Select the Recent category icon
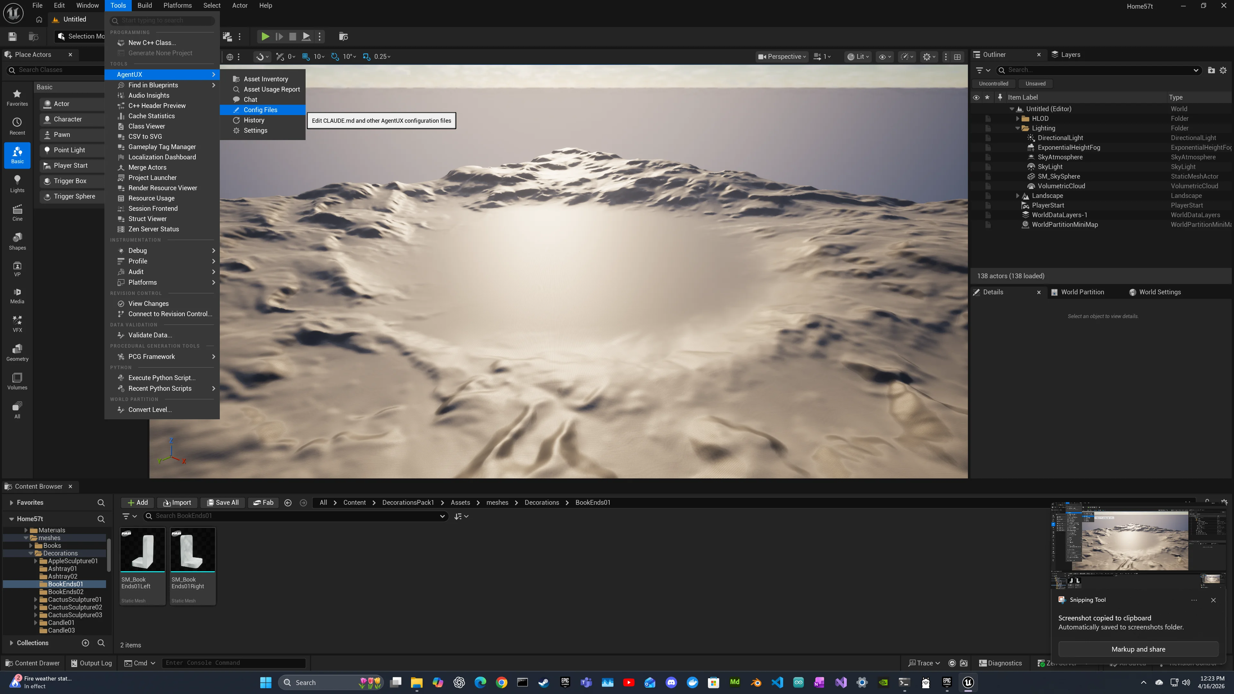The image size is (1234, 694). [17, 127]
